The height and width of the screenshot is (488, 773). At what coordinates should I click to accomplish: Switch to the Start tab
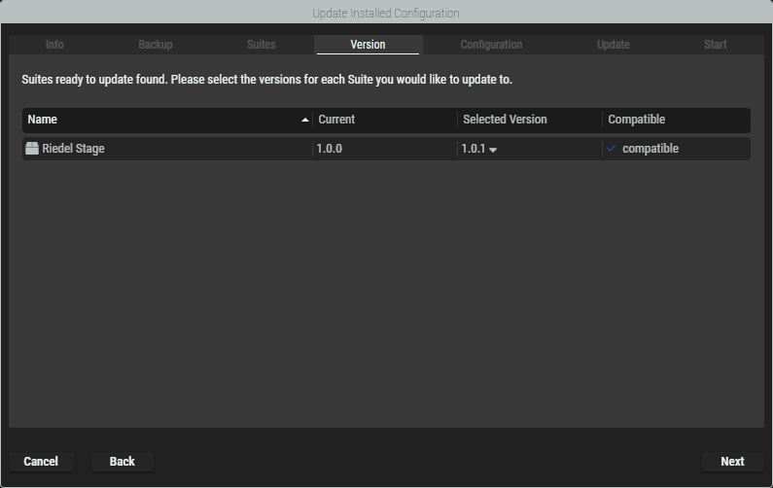715,45
